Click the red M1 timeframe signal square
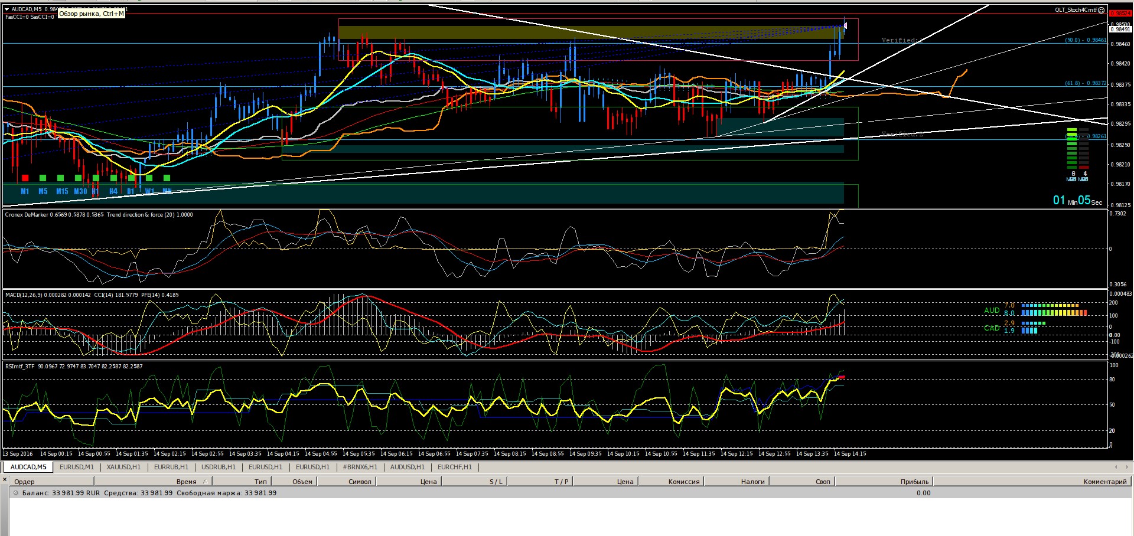The image size is (1134, 536). point(25,178)
